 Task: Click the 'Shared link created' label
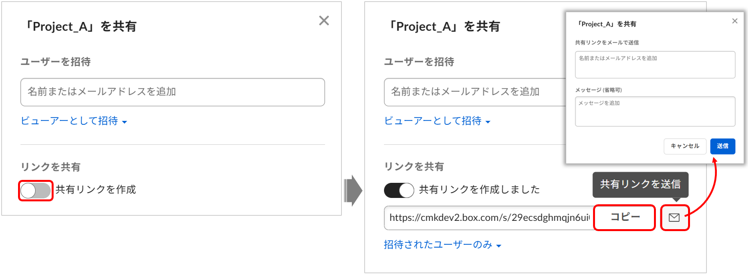coord(479,190)
